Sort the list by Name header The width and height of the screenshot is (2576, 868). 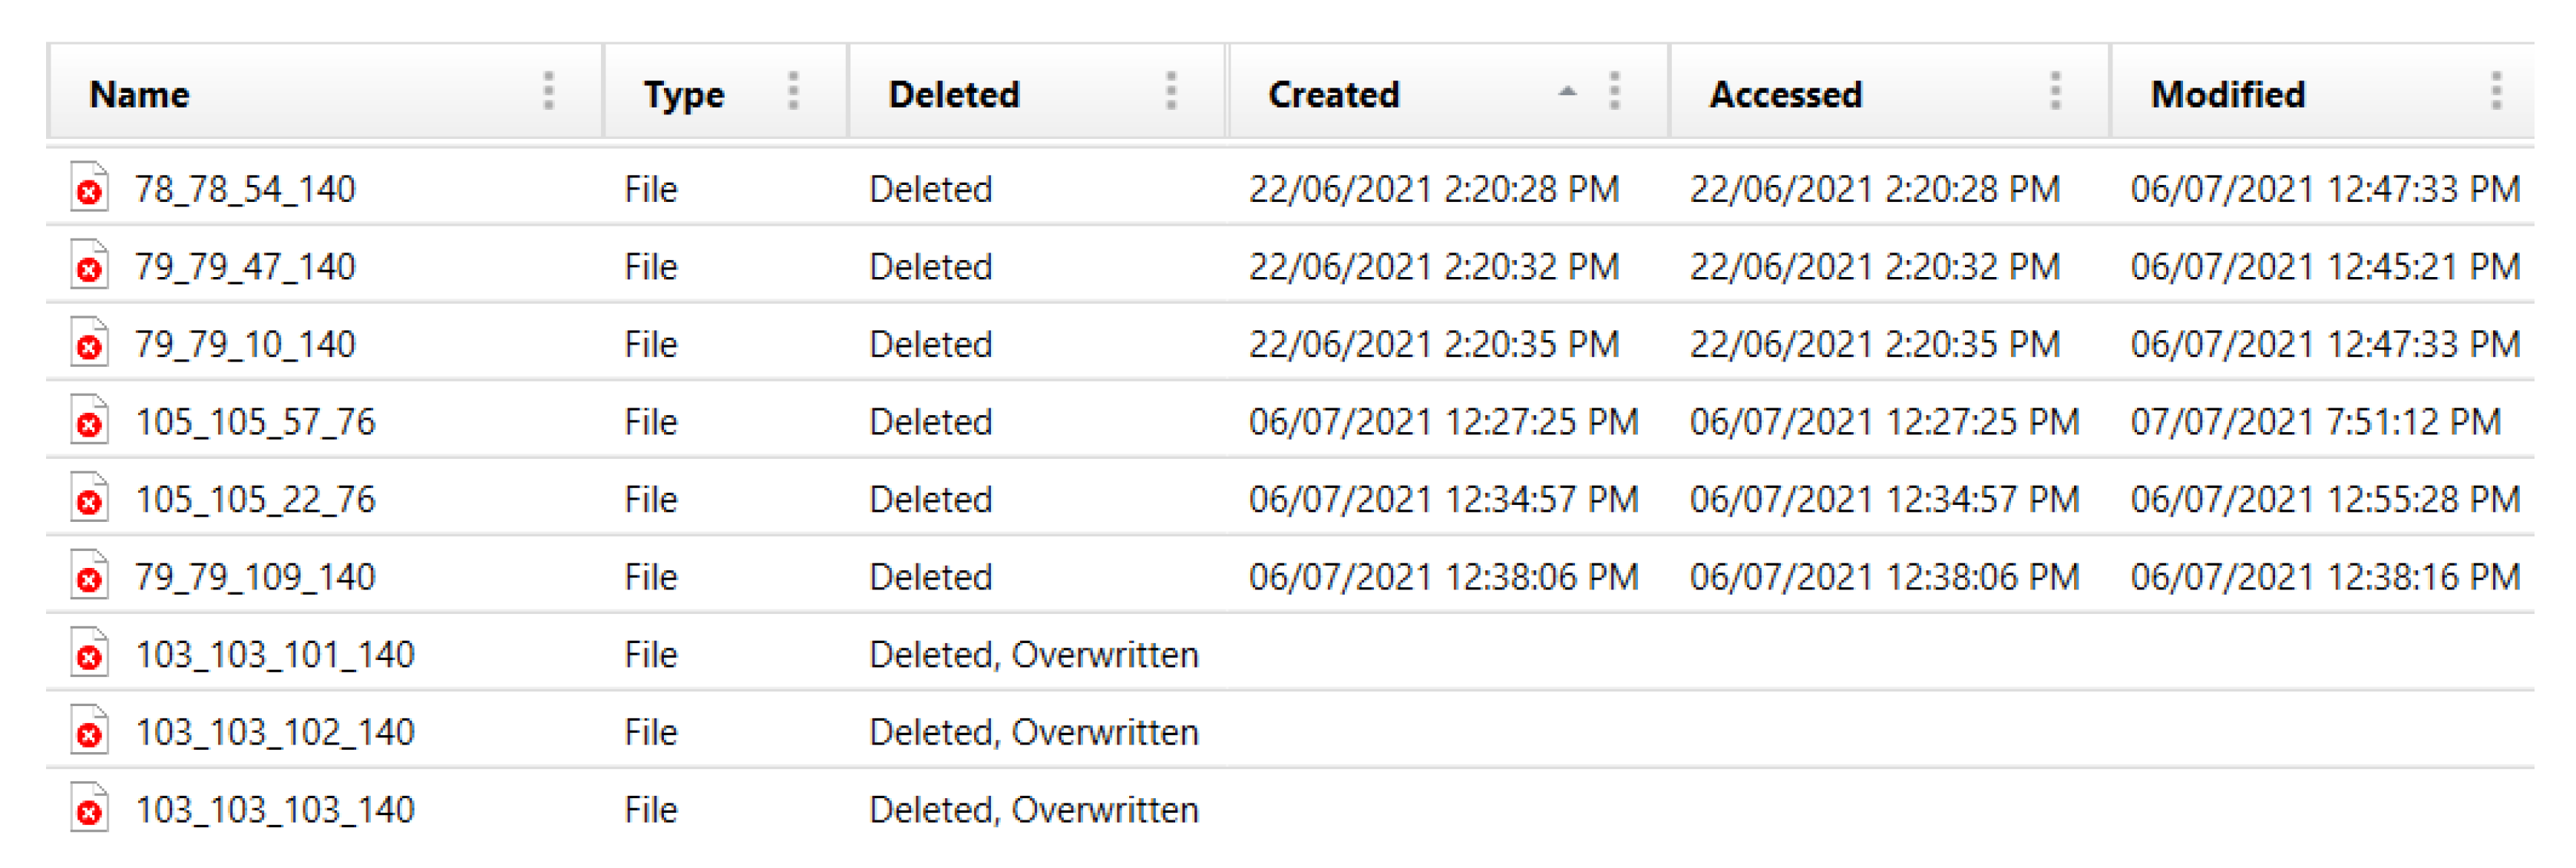pyautogui.click(x=140, y=94)
